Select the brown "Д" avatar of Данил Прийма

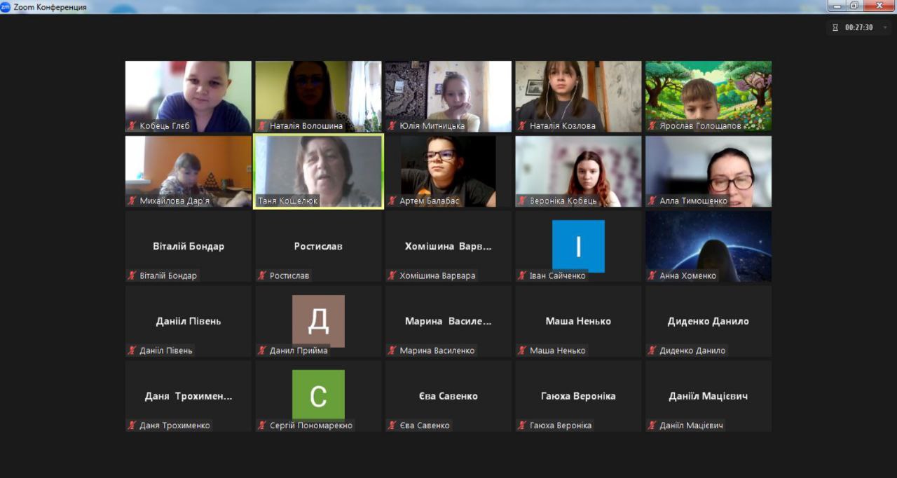(x=318, y=320)
